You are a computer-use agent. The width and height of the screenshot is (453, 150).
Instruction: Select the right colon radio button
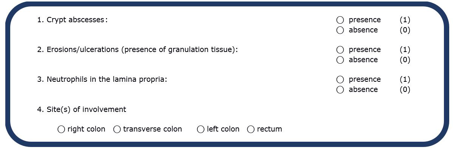(x=61, y=130)
